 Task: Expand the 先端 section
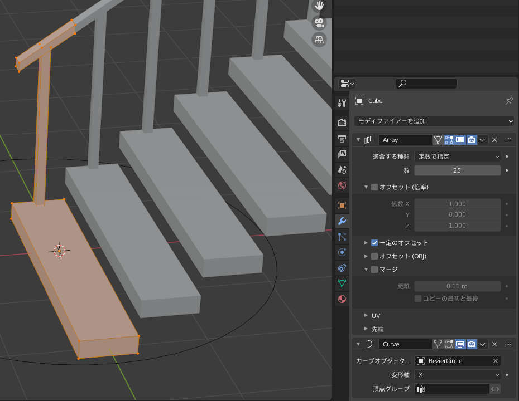366,329
